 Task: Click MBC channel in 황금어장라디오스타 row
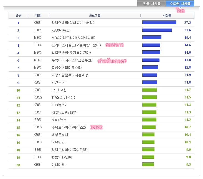38,68
